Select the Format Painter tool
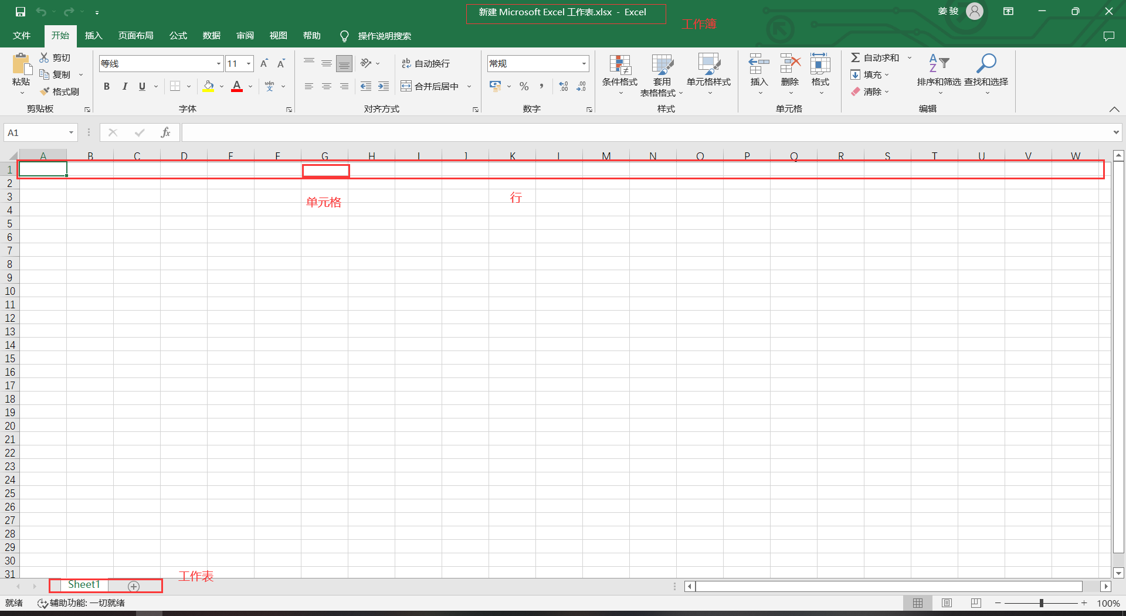This screenshot has width=1126, height=616. click(59, 91)
